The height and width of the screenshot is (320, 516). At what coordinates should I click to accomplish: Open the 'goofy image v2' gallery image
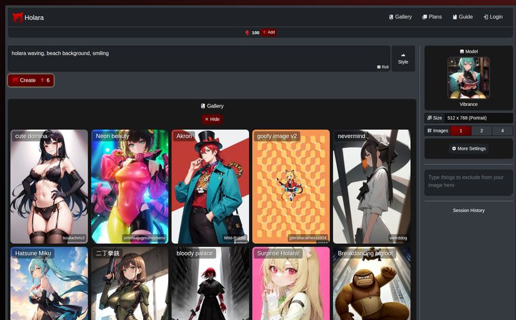(291, 186)
